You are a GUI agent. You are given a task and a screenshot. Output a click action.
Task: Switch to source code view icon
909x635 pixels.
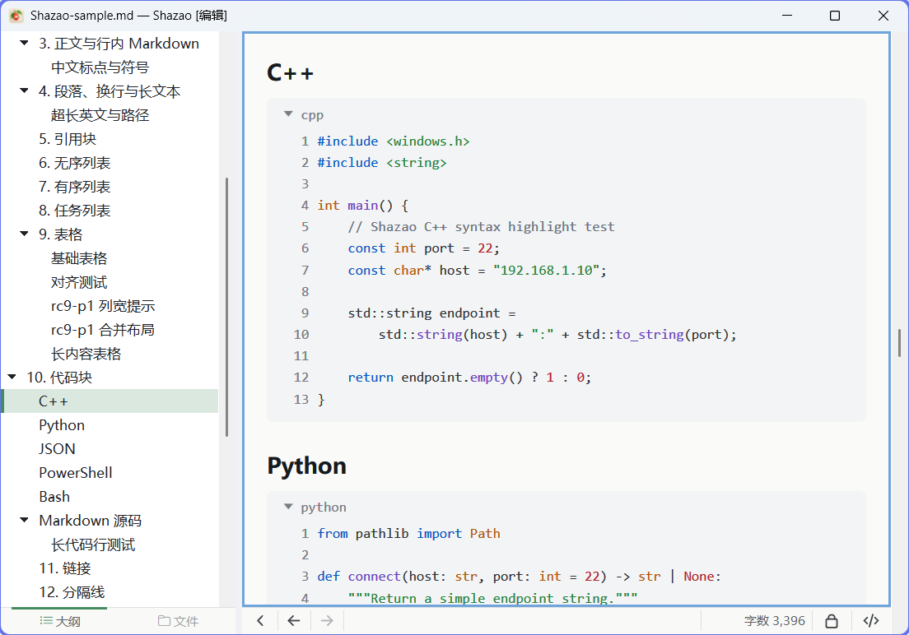tap(871, 620)
